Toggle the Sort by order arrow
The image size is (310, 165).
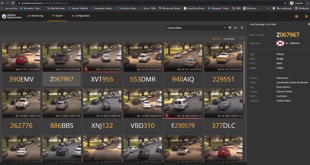(x=221, y=39)
